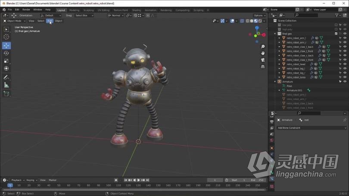Image resolution: width=349 pixels, height=196 pixels.
Task: Play the animation in reverse
Action: coord(134,180)
